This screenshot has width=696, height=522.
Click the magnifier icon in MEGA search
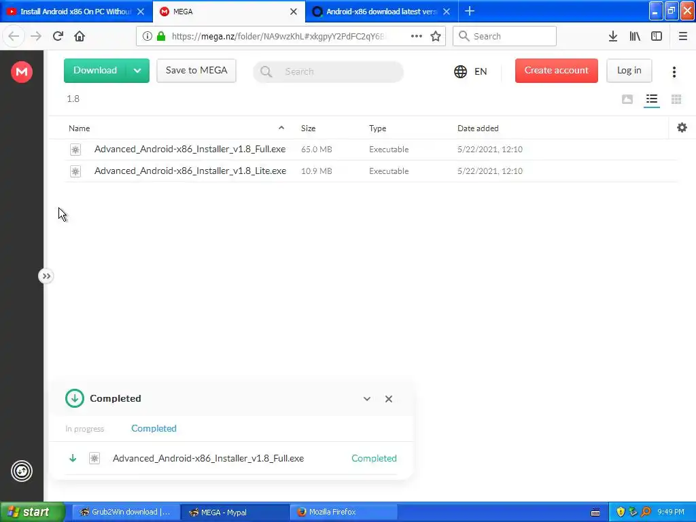[x=266, y=71]
